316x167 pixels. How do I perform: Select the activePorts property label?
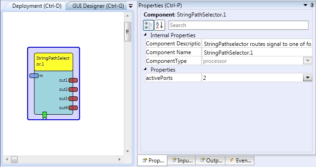tap(159, 78)
